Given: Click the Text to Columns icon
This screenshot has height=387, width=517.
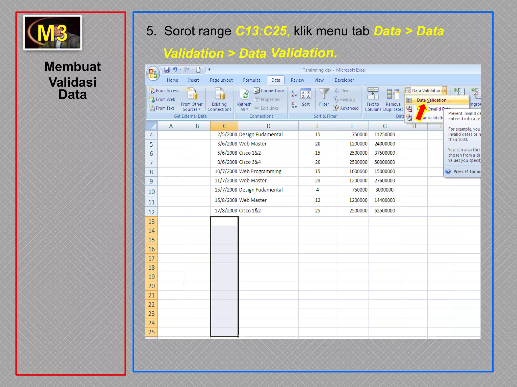Looking at the screenshot, I should click(x=373, y=94).
